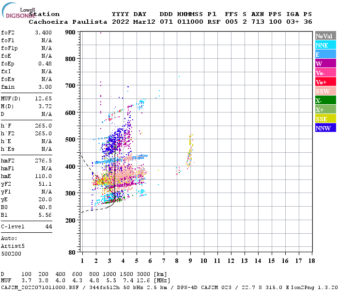Click the MUF(D) value 12.65
Image resolution: width=339 pixels, height=291 pixels.
[44, 99]
